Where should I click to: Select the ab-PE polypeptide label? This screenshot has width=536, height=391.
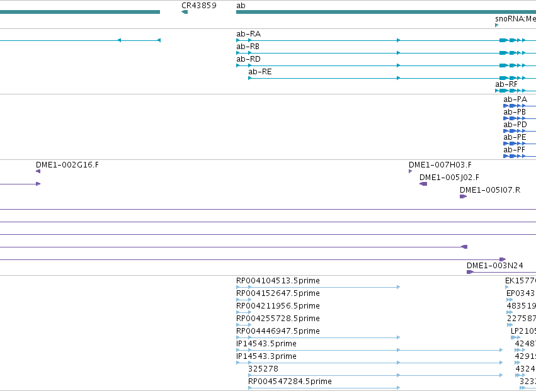pyautogui.click(x=515, y=137)
